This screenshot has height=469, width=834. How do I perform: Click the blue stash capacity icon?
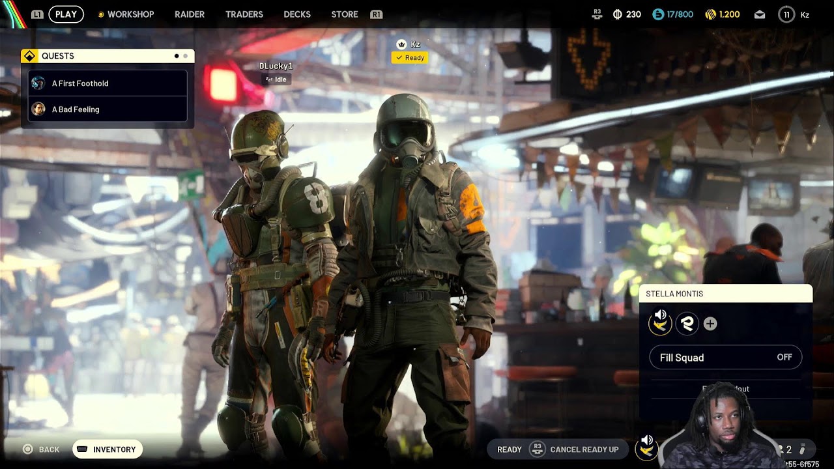point(657,14)
